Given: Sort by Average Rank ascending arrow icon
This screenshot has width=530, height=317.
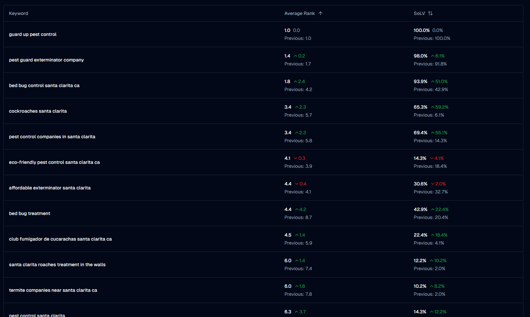Looking at the screenshot, I should (x=320, y=13).
